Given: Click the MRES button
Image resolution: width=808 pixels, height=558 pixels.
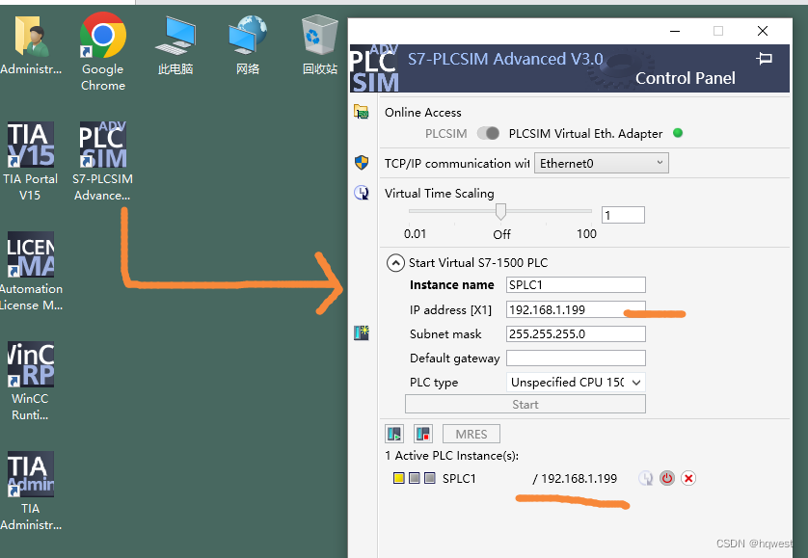Looking at the screenshot, I should (471, 434).
